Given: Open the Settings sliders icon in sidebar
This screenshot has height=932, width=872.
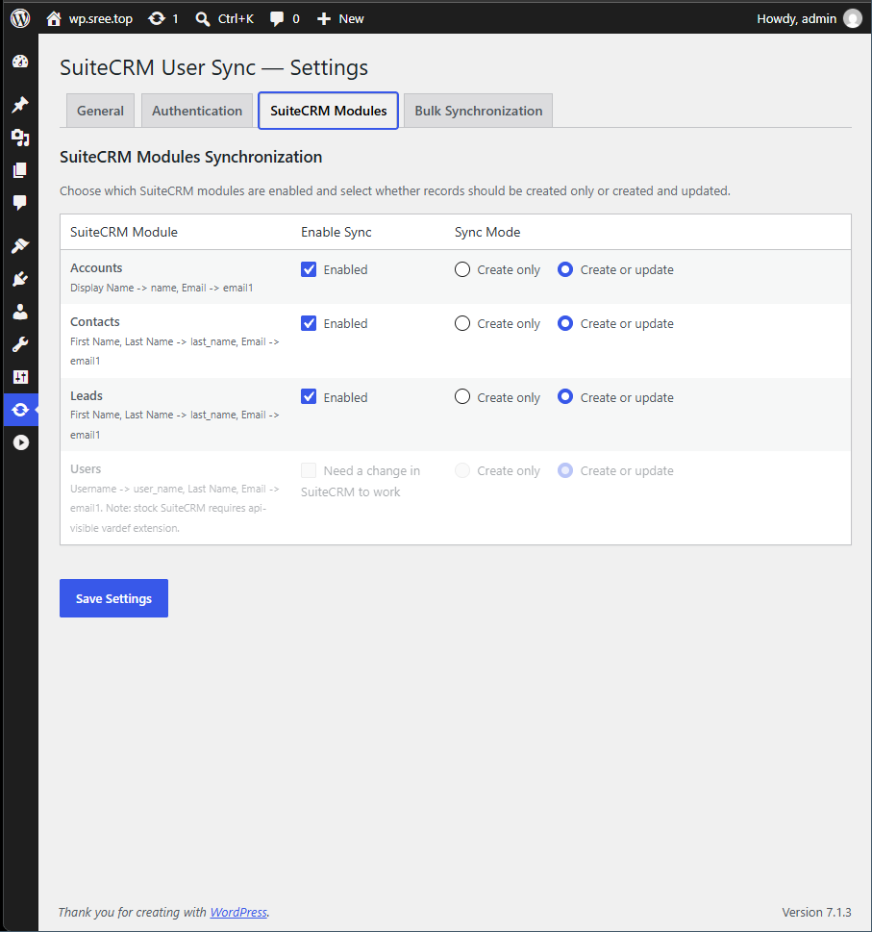Looking at the screenshot, I should tap(20, 377).
